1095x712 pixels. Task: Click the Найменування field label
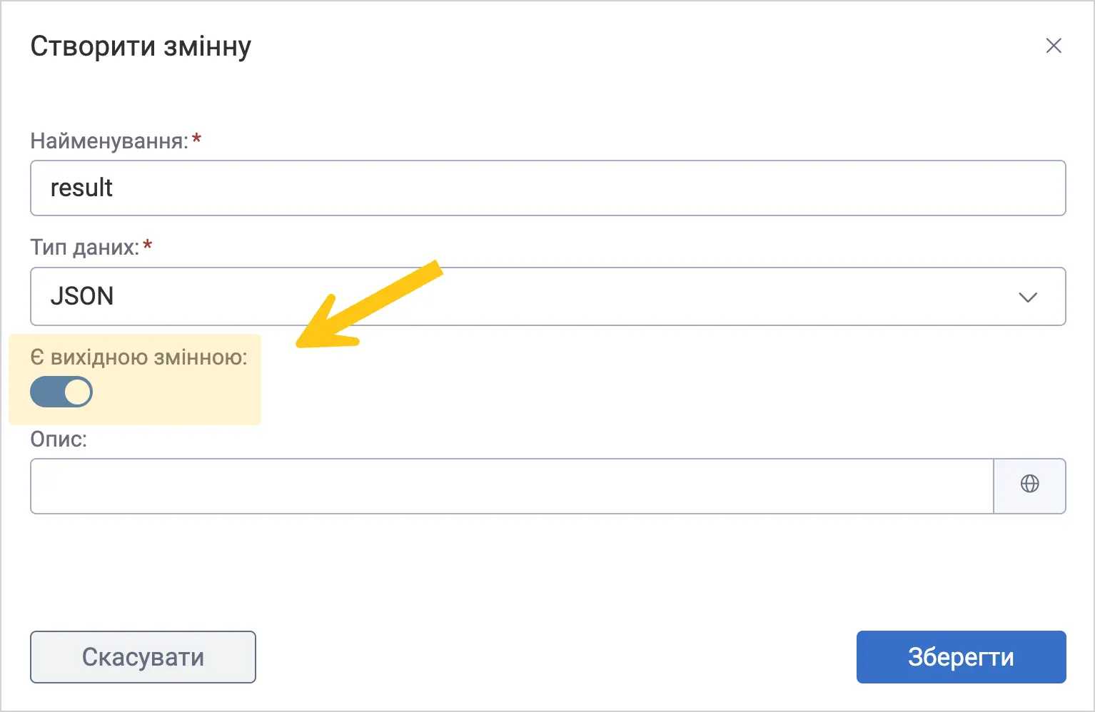point(109,141)
